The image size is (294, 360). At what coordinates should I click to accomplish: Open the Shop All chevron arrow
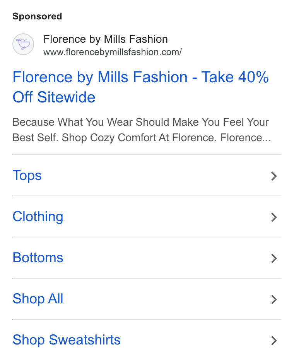pos(274,299)
